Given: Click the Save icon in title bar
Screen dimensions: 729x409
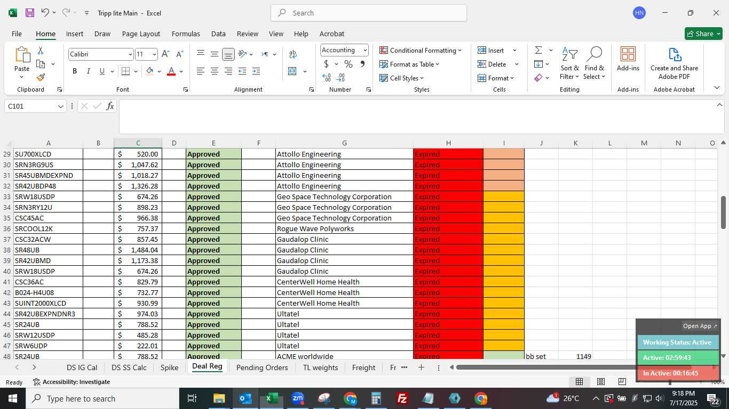Looking at the screenshot, I should [x=30, y=13].
